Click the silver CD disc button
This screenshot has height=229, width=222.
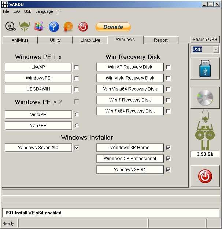click(x=205, y=98)
